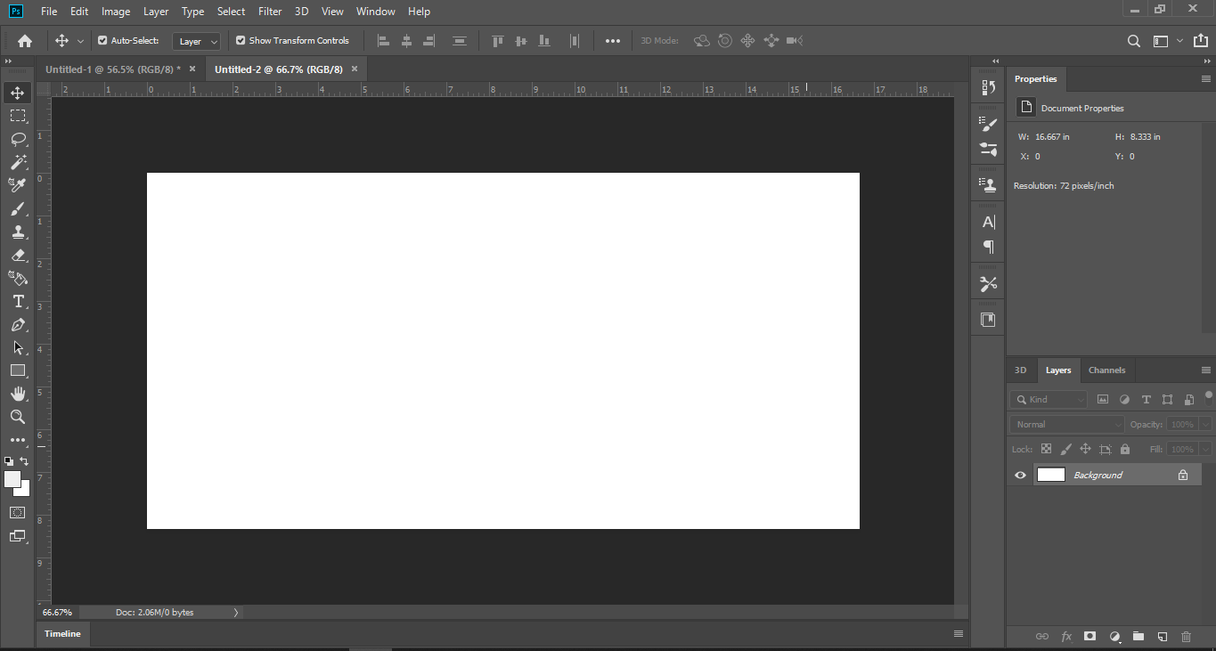Screen dimensions: 1216x651
Task: Click the zoom percentage field in status bar
Action: click(57, 613)
